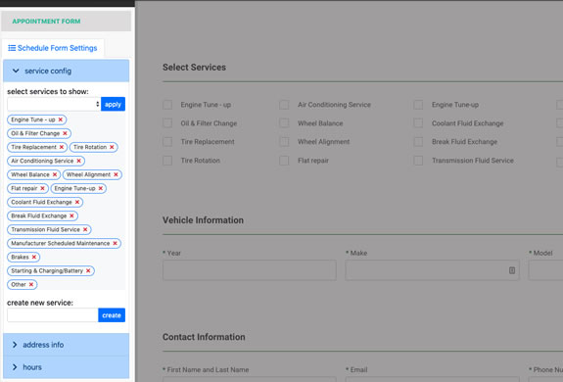Check the Transmission Fluid Service checkbox
This screenshot has width=563, height=382.
click(x=418, y=160)
